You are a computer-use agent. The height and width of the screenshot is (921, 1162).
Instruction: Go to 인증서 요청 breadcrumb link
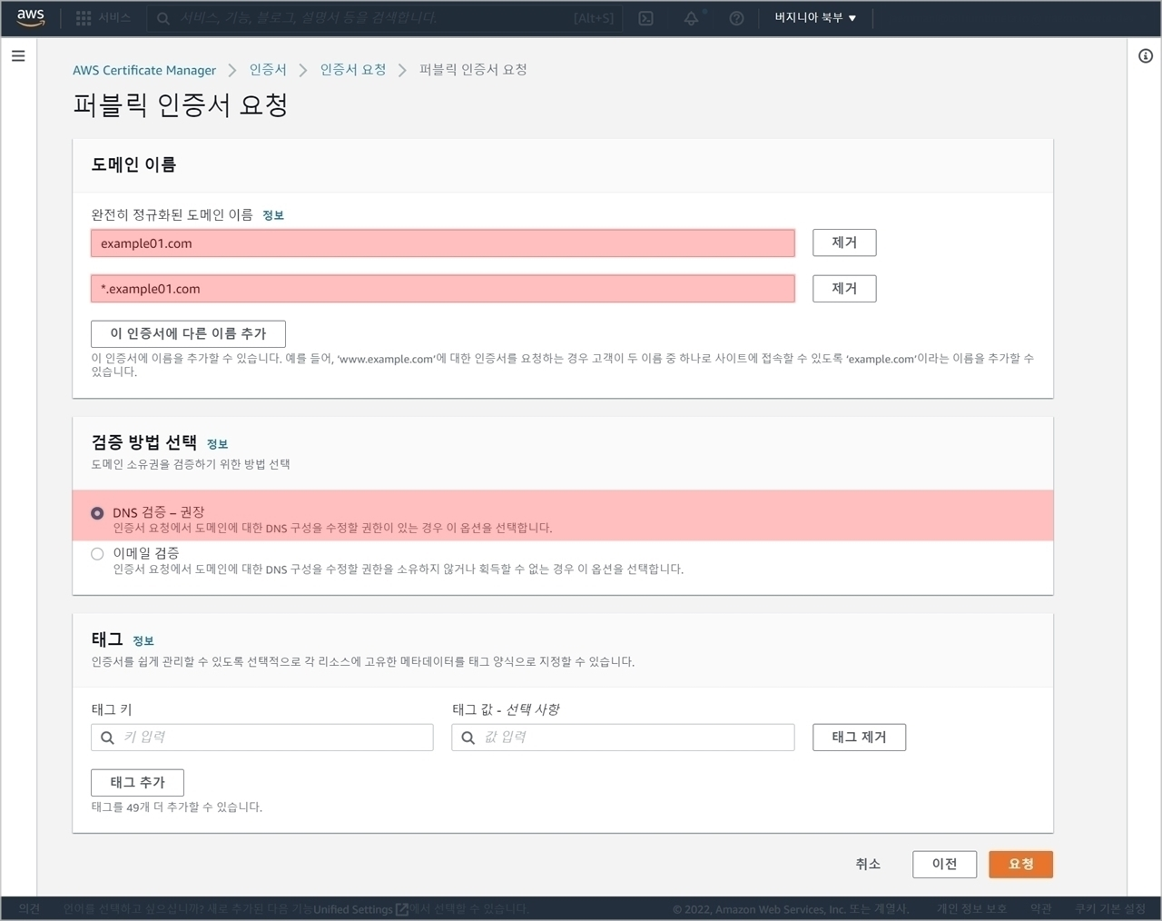click(x=353, y=70)
